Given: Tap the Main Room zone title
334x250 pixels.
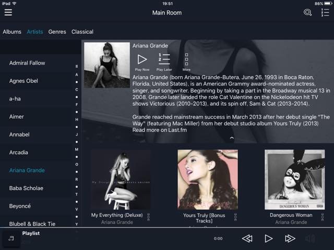Looking at the screenshot, I should tap(167, 12).
